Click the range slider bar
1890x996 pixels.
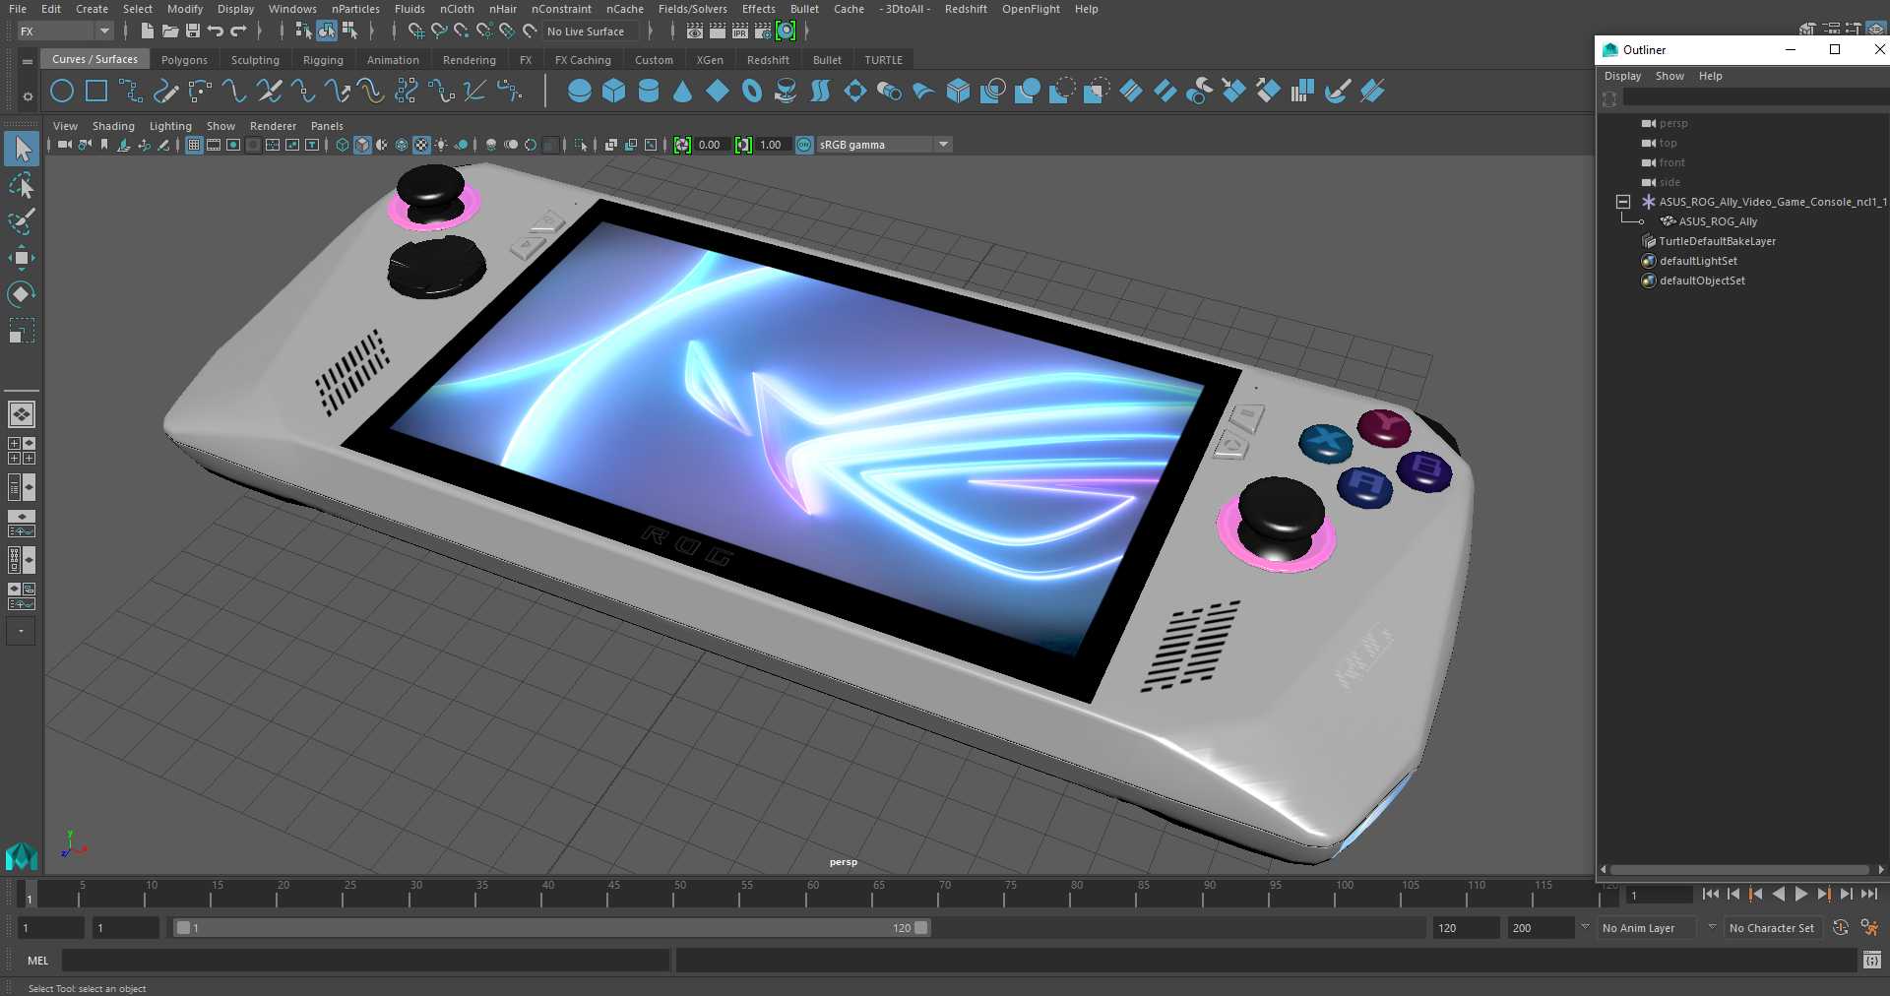click(551, 928)
